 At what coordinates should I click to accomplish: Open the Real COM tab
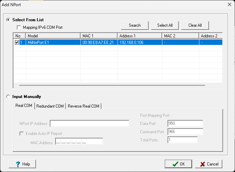24,106
